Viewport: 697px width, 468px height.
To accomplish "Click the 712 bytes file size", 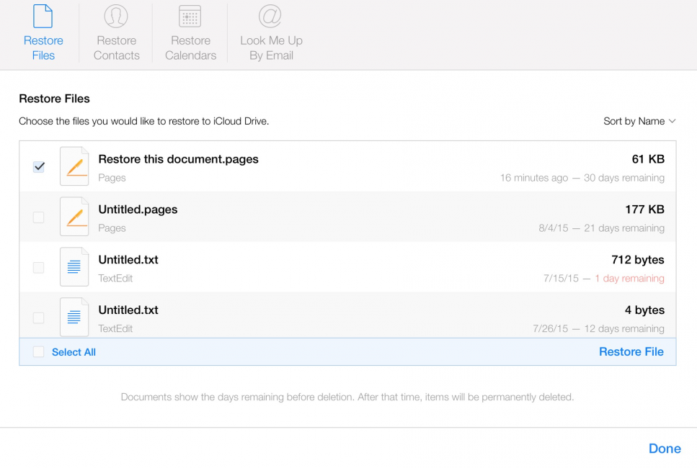I will pyautogui.click(x=638, y=260).
